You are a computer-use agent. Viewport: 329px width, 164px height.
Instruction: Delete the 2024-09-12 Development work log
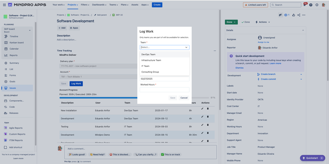(x=208, y=117)
